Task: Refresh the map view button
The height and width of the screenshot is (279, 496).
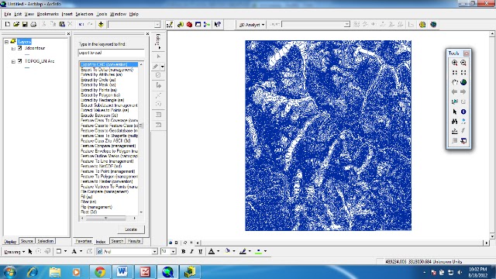Action: (x=185, y=243)
